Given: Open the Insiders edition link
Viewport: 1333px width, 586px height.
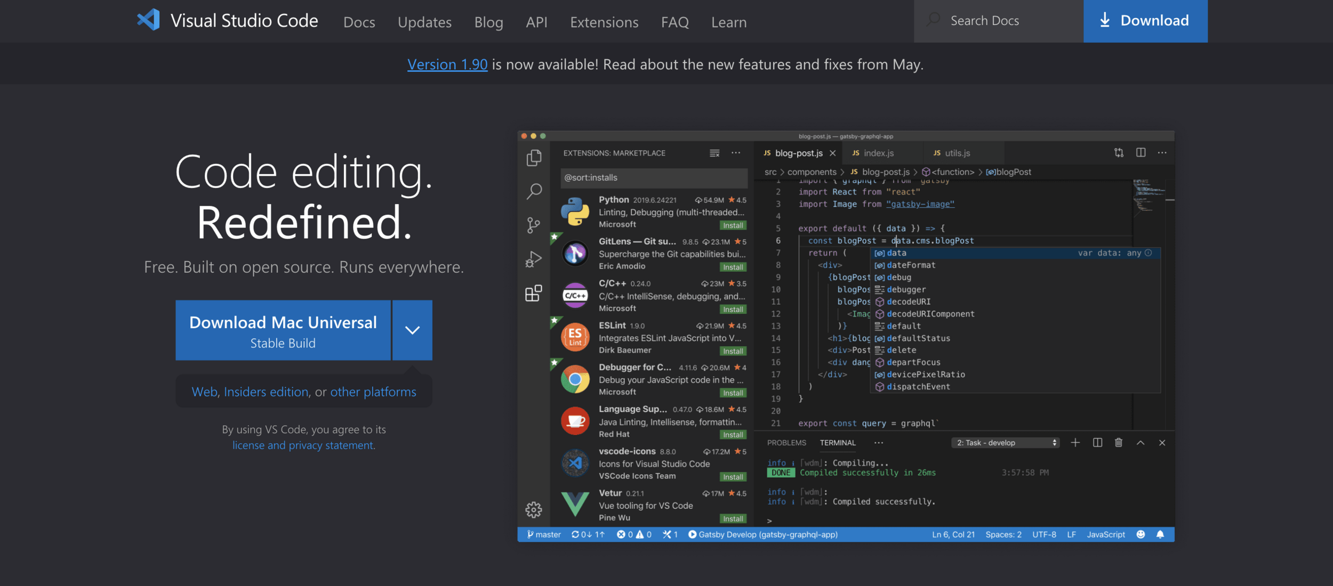Looking at the screenshot, I should [x=266, y=392].
